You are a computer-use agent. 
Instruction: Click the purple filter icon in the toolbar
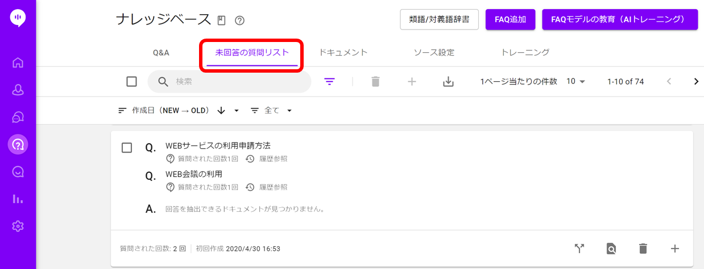(x=330, y=82)
